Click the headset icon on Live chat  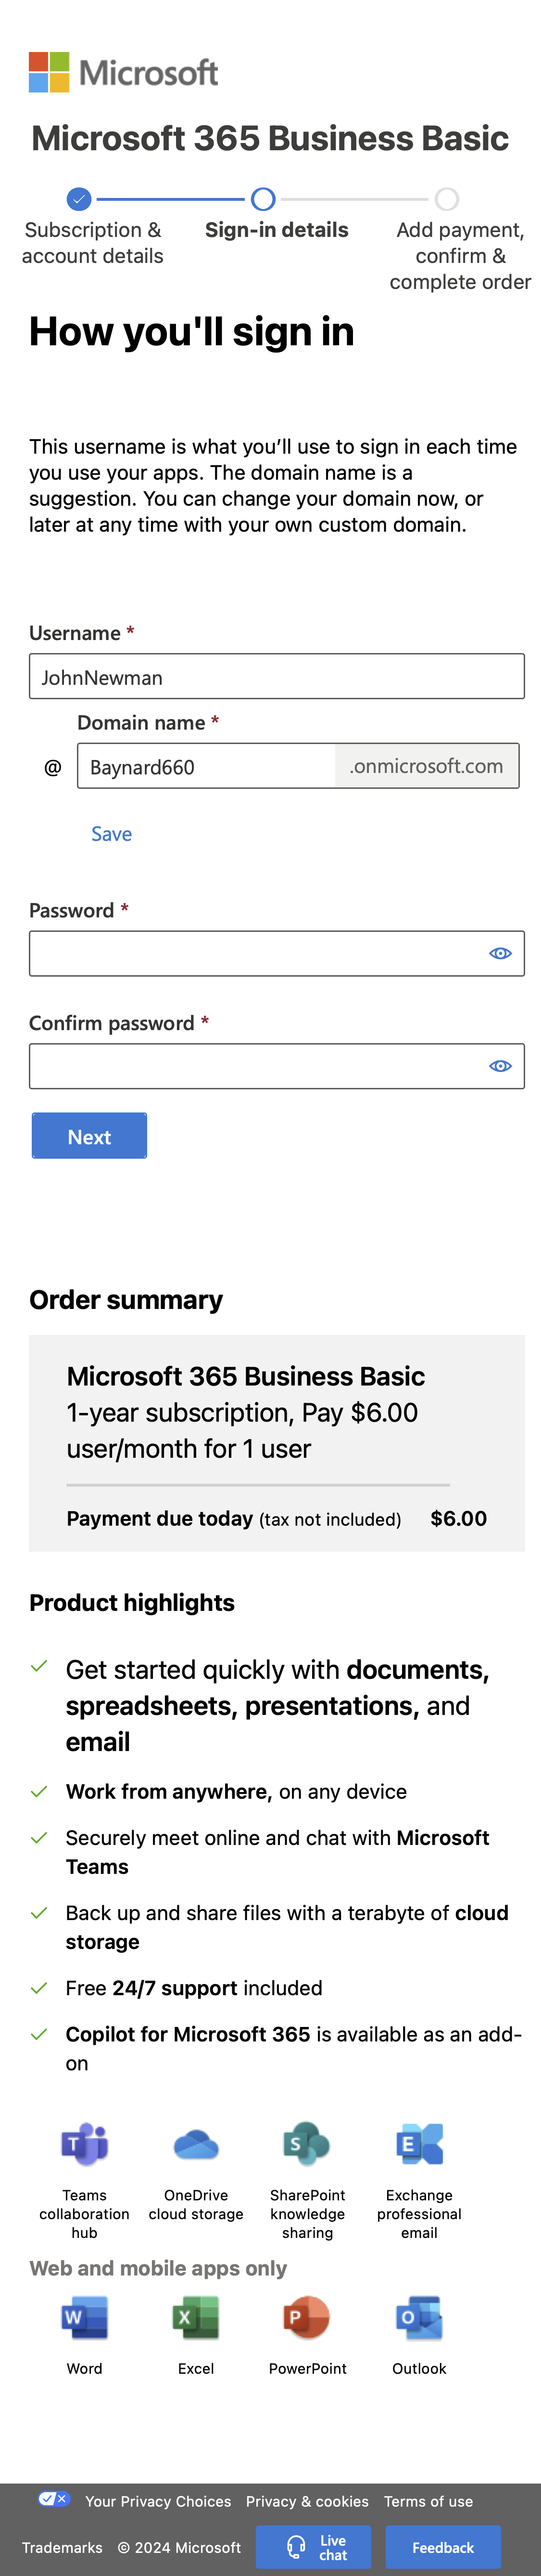[x=295, y=2547]
